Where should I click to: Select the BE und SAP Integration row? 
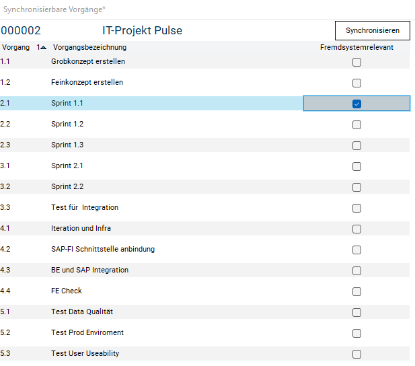[x=89, y=270]
